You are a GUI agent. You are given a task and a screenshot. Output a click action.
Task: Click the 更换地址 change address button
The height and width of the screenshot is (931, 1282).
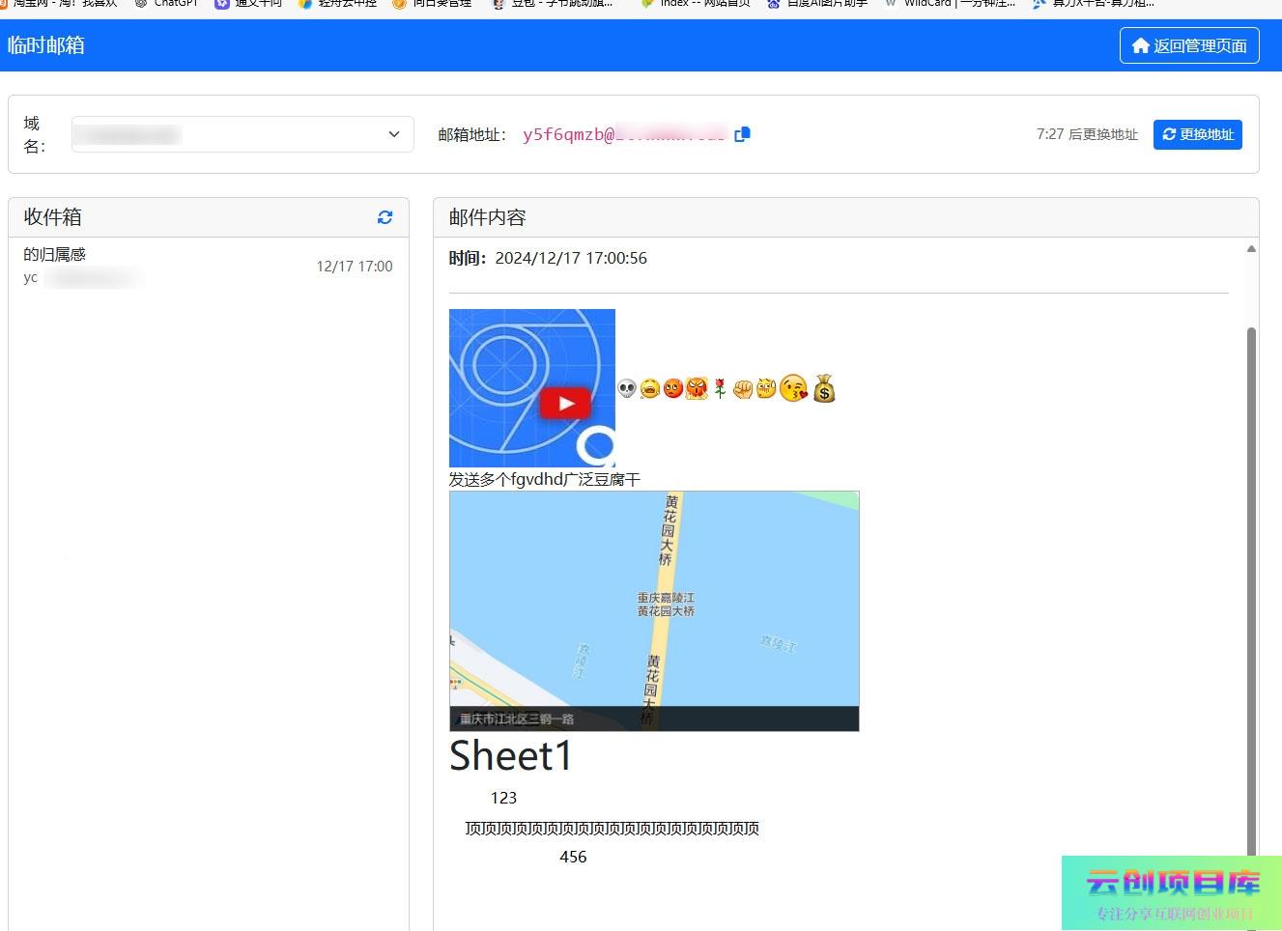click(1197, 134)
